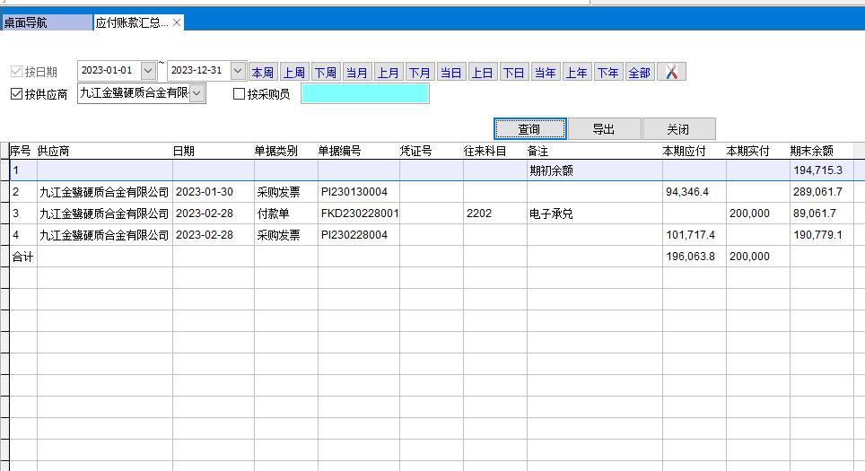Image resolution: width=865 pixels, height=471 pixels.
Task: Click the 期末余额 column header
Action: tap(811, 152)
